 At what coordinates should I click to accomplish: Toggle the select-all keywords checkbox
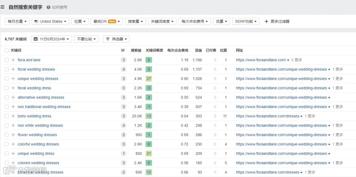[x=7, y=50]
